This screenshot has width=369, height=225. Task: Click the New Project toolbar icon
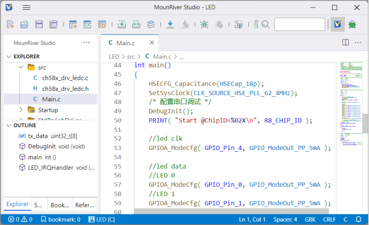coord(73,24)
